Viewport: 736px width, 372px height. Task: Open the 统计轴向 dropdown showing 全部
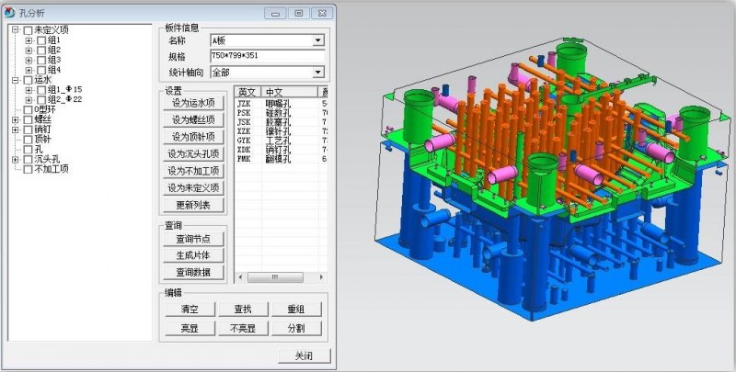(x=318, y=72)
